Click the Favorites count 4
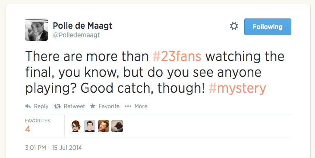 (28, 129)
